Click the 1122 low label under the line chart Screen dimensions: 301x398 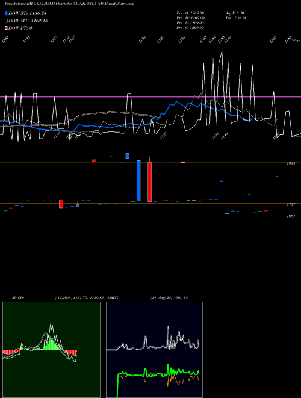(163, 136)
